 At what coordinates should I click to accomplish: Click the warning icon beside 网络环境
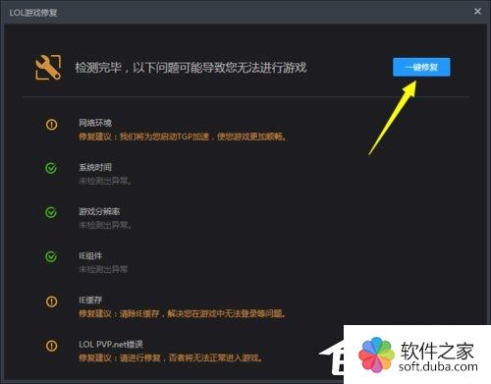click(51, 125)
